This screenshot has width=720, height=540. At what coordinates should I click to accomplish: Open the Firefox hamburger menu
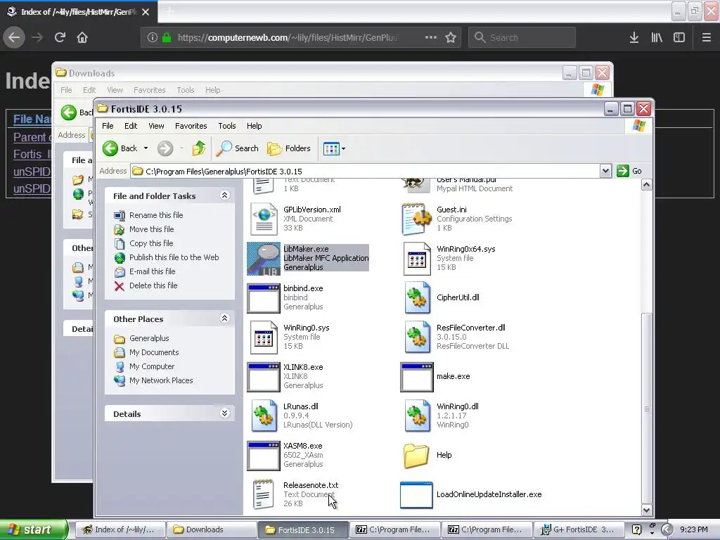tap(707, 37)
